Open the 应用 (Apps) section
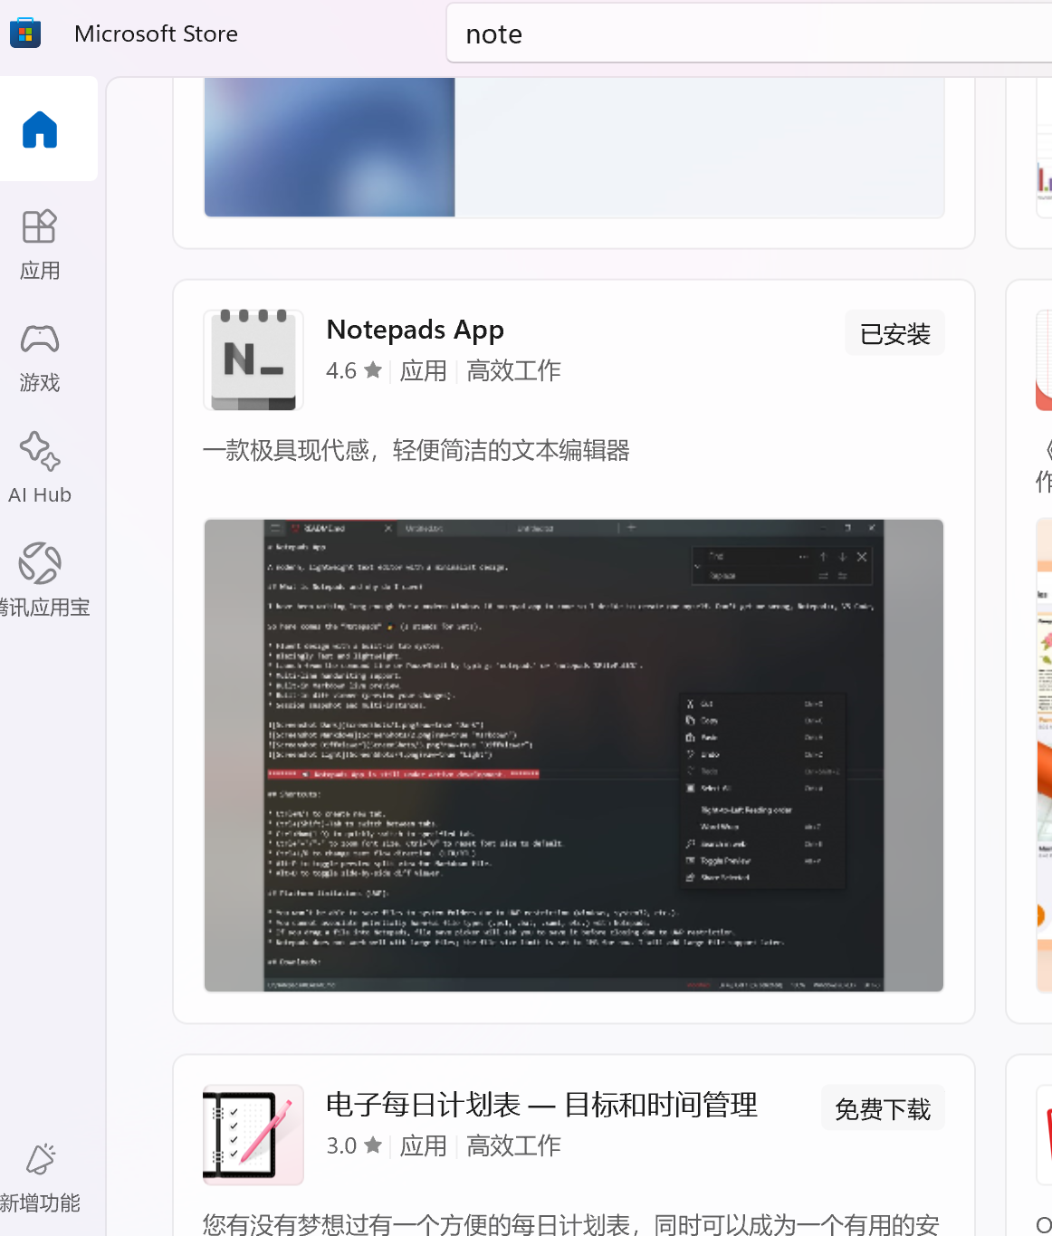 40,244
